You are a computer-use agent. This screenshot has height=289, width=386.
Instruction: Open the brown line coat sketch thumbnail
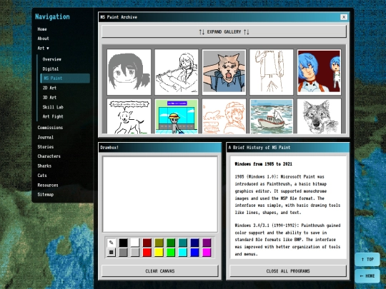(x=272, y=72)
